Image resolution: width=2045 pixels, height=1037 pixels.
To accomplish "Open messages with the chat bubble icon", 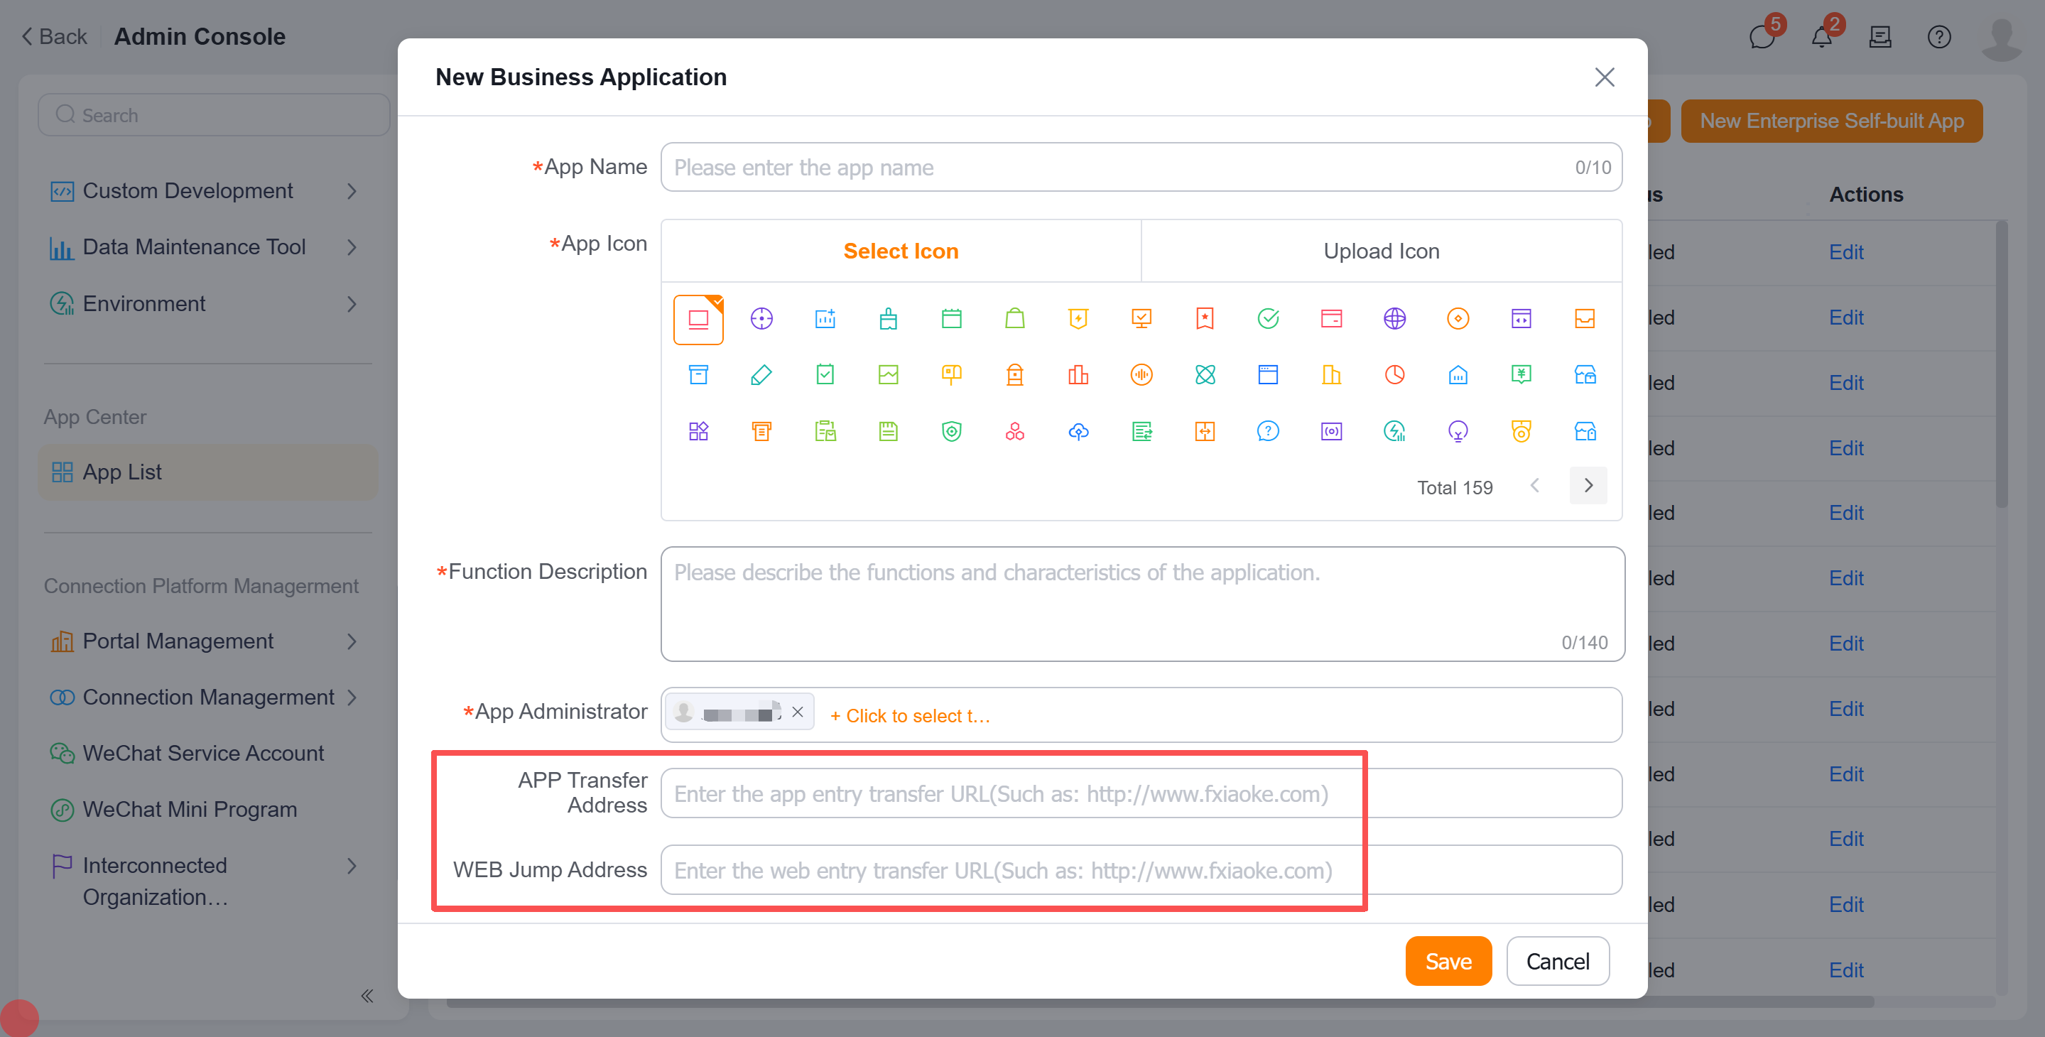I will tap(1762, 36).
